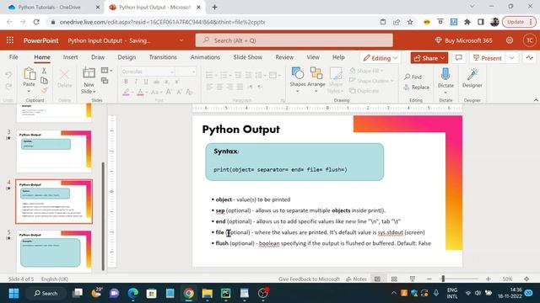Switch to the Design tab
Image resolution: width=540 pixels, height=303 pixels.
(x=127, y=57)
